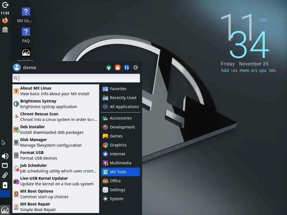The height and width of the screenshot is (215, 287).
Task: Click the panel log out icon above the clock
Action: click(x=5, y=5)
